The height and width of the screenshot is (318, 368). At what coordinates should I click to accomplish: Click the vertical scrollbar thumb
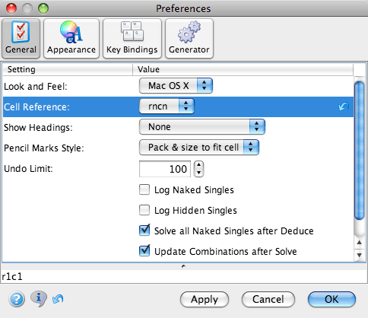pyautogui.click(x=360, y=151)
